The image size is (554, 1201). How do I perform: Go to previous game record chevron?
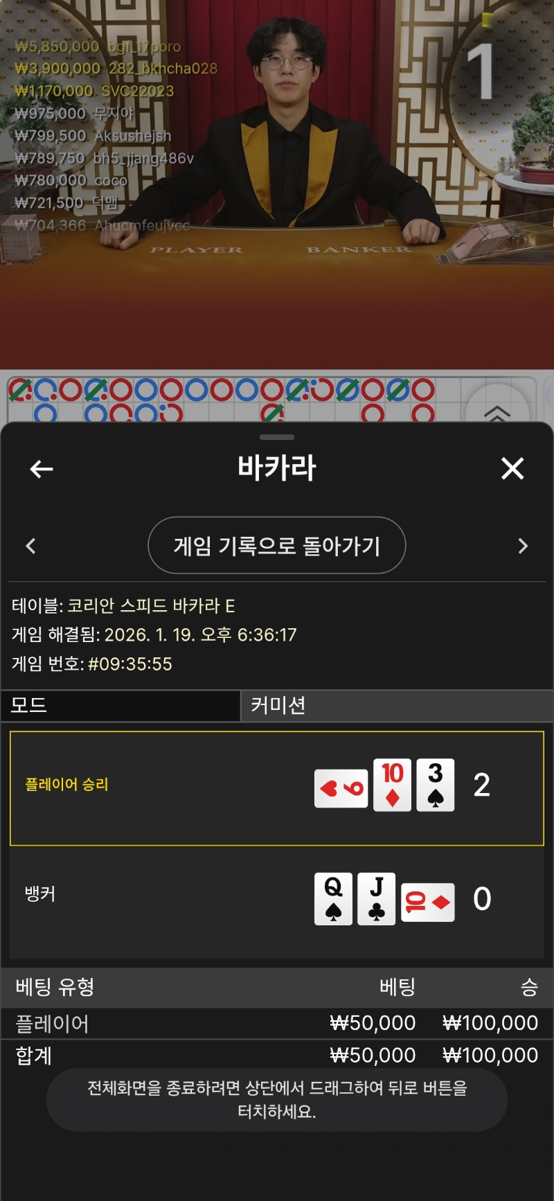click(x=30, y=546)
